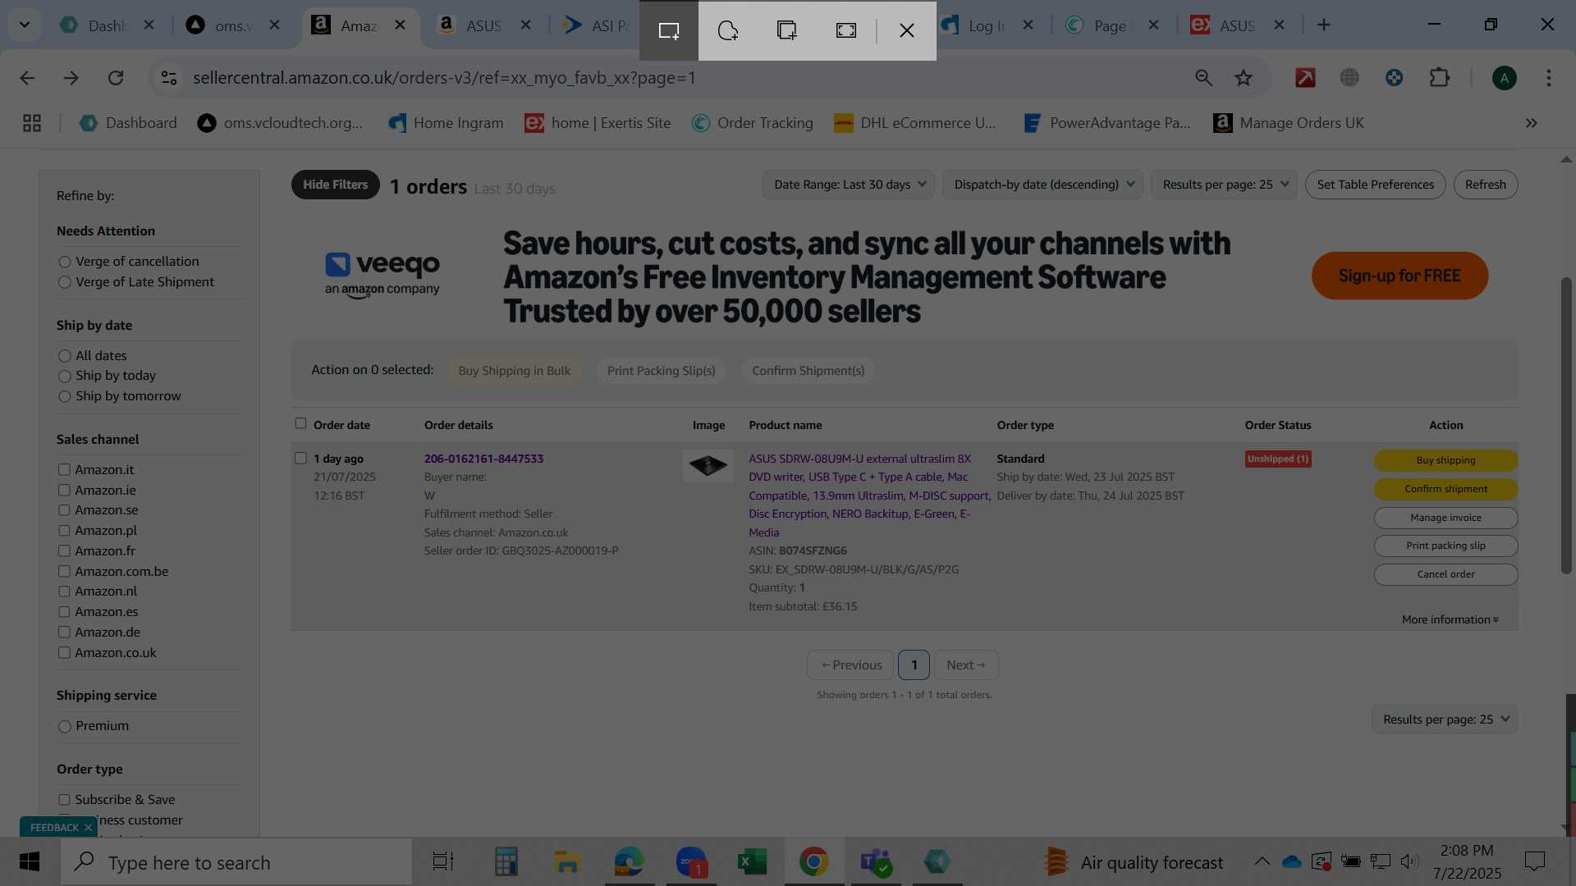Refresh the orders table

[x=1486, y=185]
